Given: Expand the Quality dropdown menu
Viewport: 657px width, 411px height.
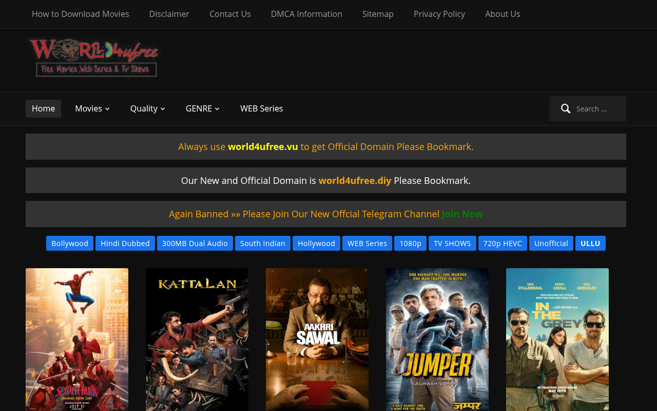Looking at the screenshot, I should (x=148, y=108).
